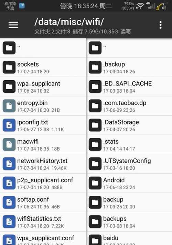Screen dimensions: 172x245
Task: Open the hamburger navigation menu
Action: click(13, 25)
